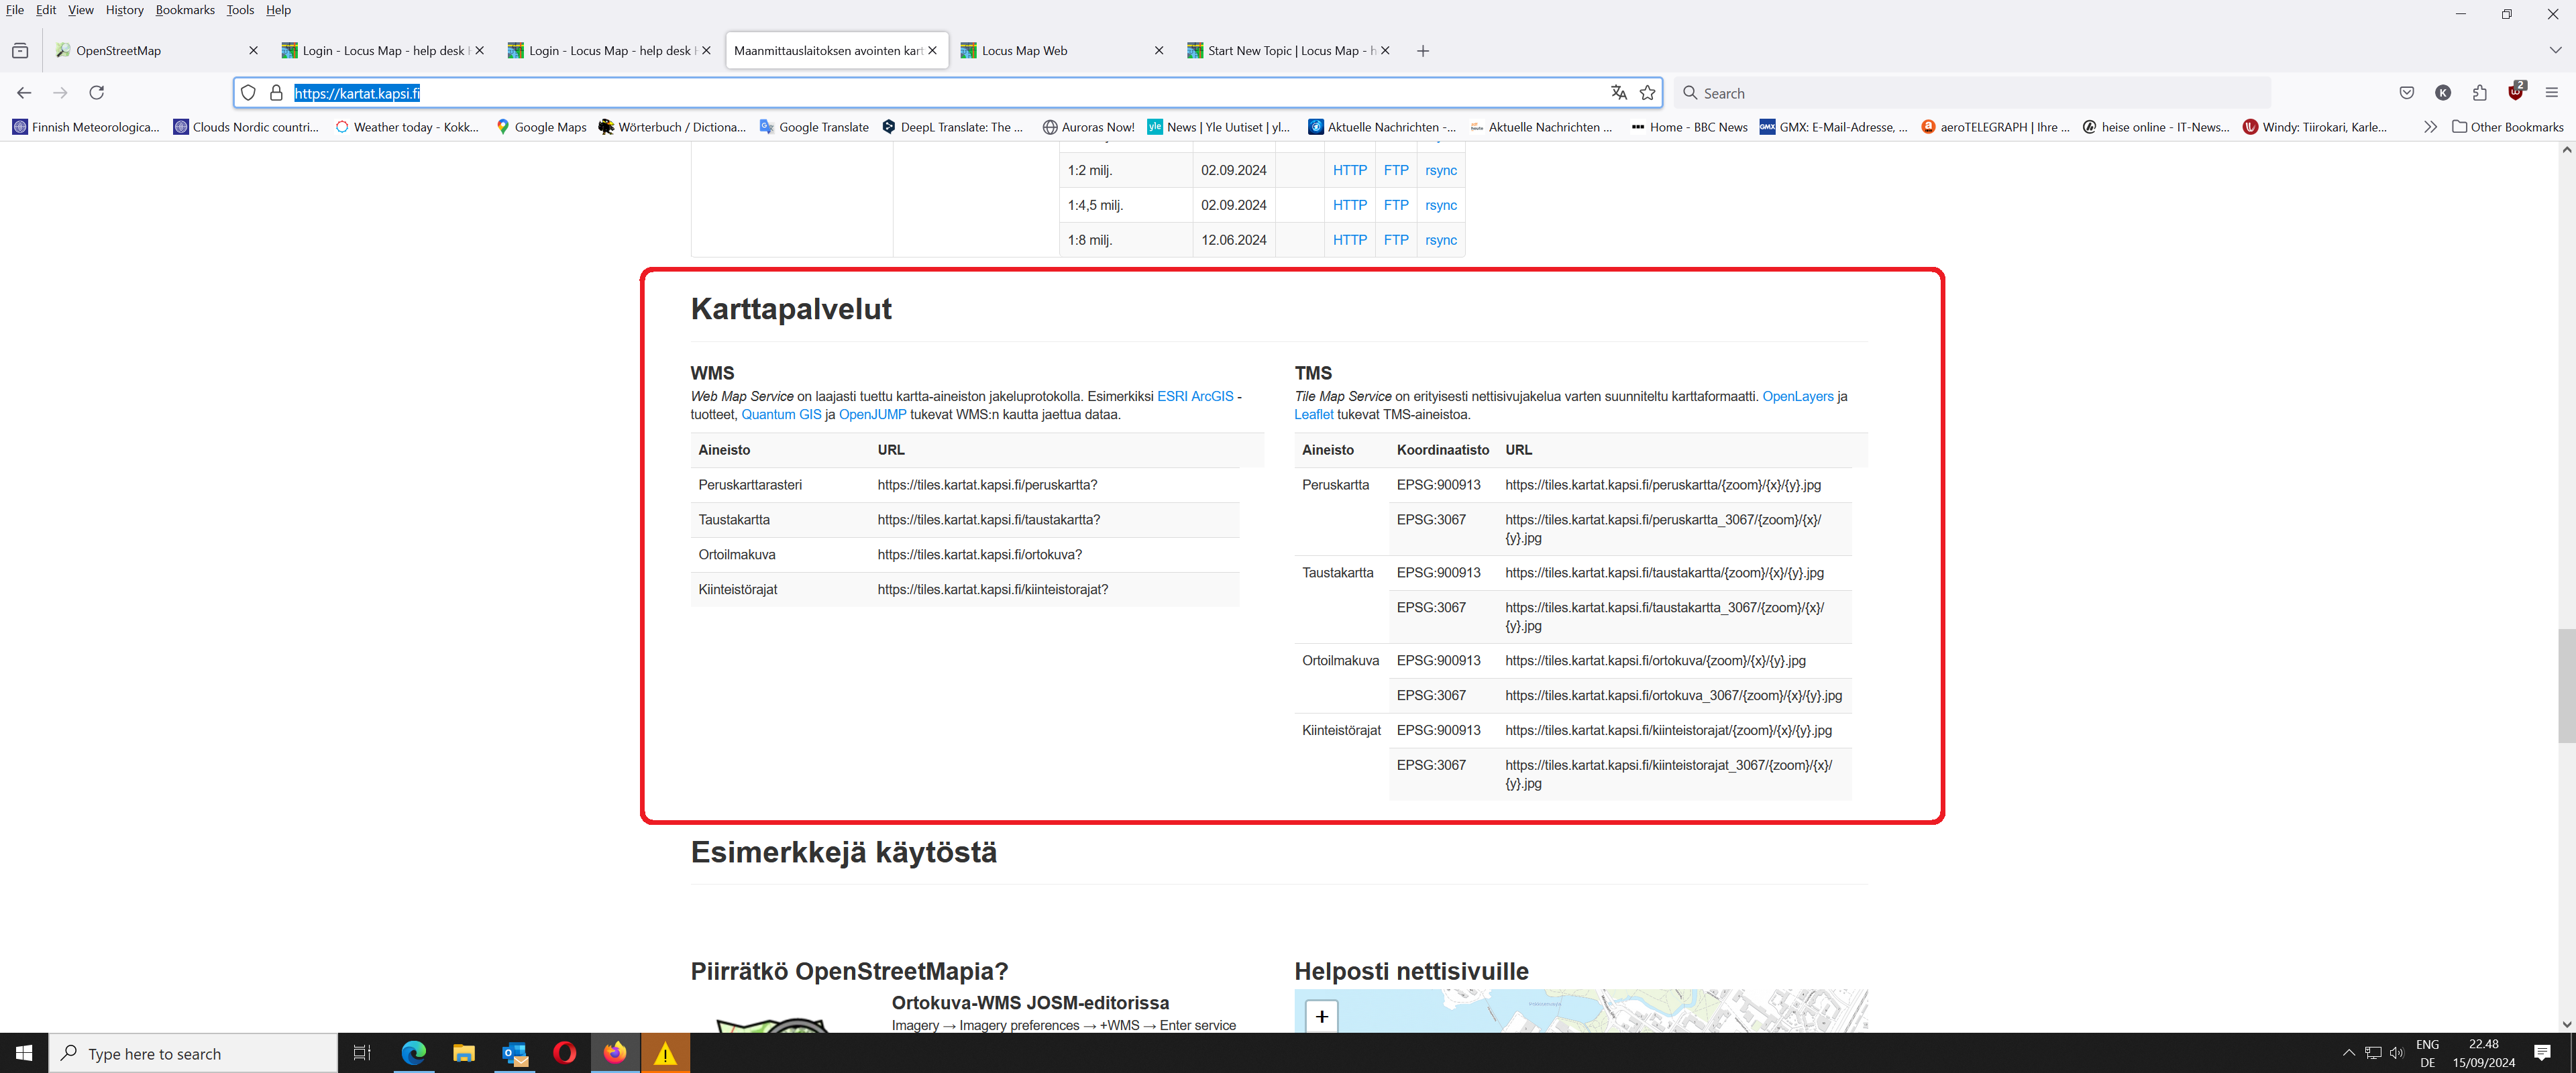Expand the list all tabs chevron
2576x1073 pixels.
pyautogui.click(x=2554, y=51)
